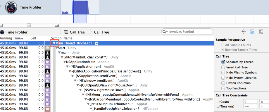
Task: Click the detail pane toggle icon under the track
Action: click(57, 25)
